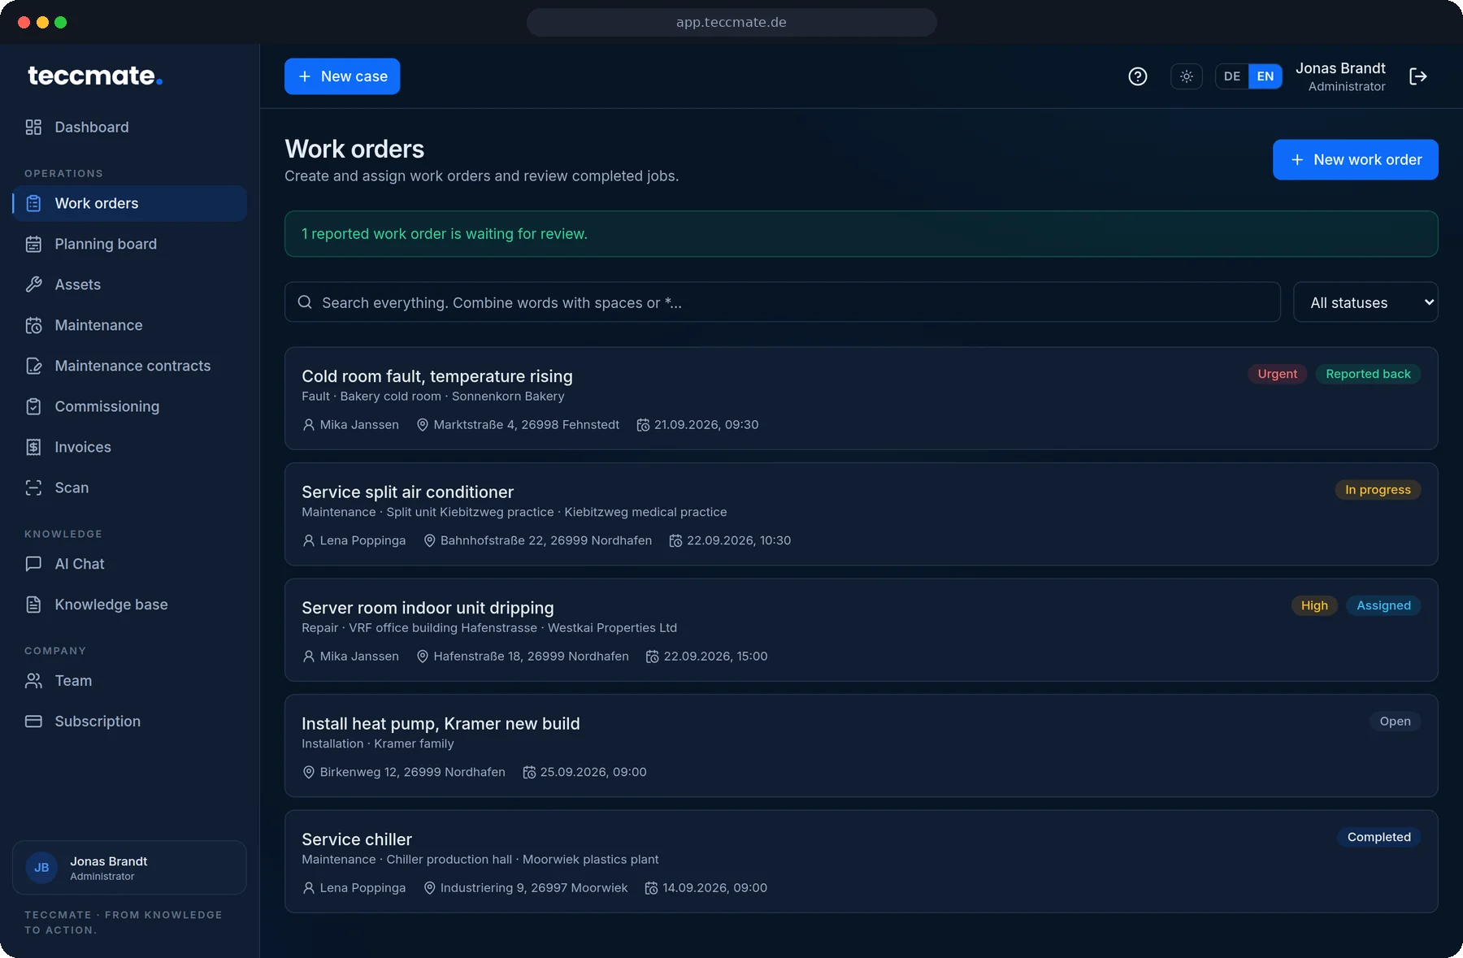Image resolution: width=1463 pixels, height=958 pixels.
Task: Open Install heat pump, Kramer order
Action: click(x=862, y=746)
